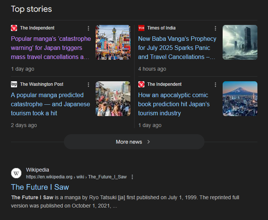Click the '2 days ago' timestamp
The width and height of the screenshot is (268, 220).
click(24, 125)
